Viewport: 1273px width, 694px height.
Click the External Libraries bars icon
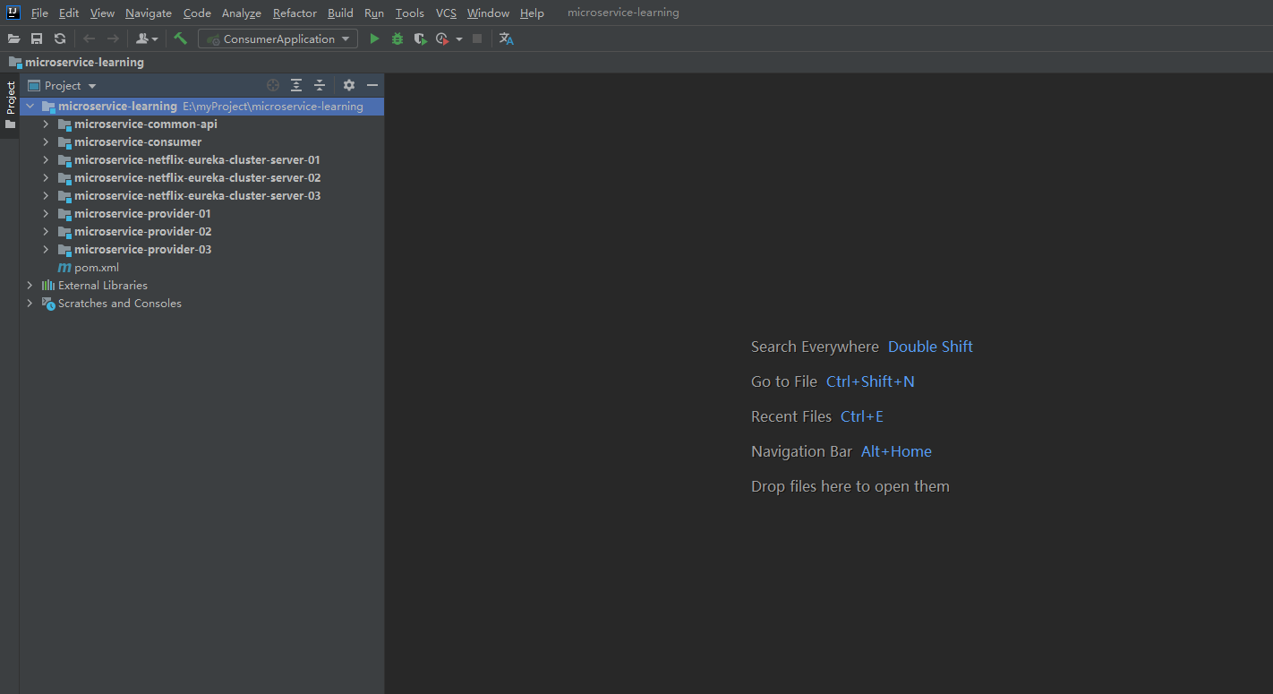[48, 285]
